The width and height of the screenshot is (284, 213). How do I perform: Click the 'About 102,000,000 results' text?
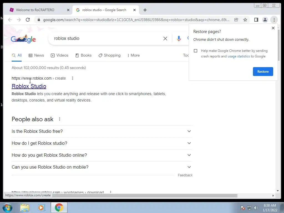pos(49,68)
